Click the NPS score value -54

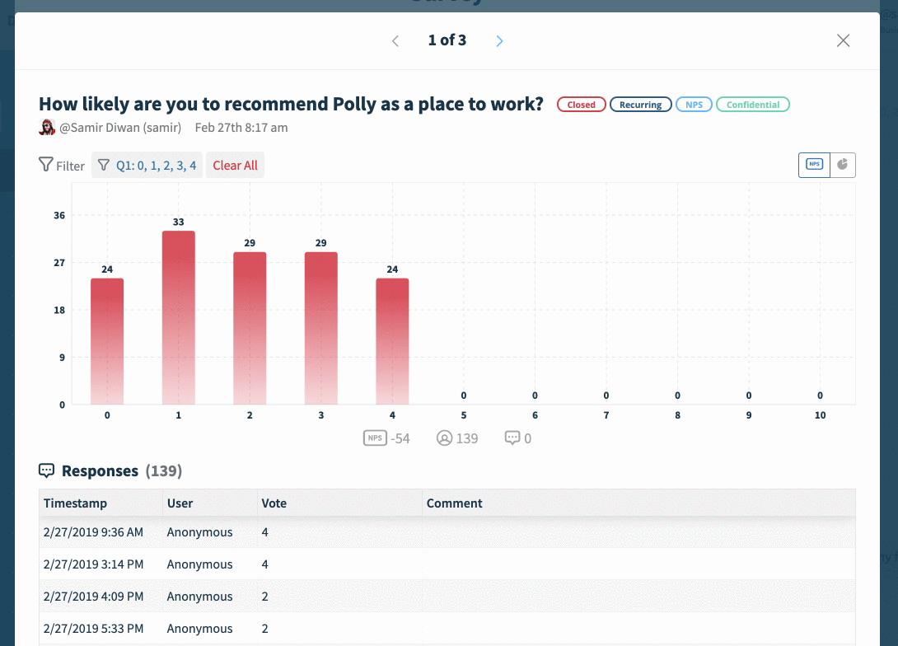pyautogui.click(x=400, y=438)
